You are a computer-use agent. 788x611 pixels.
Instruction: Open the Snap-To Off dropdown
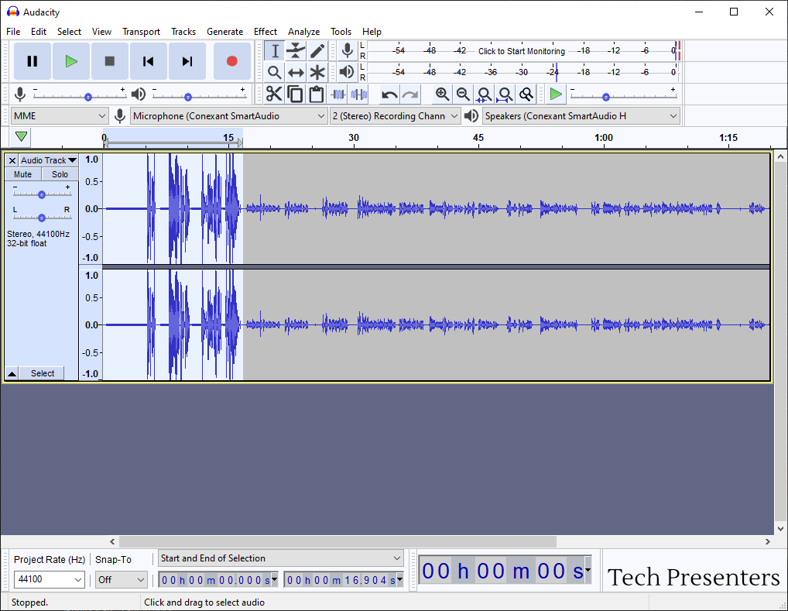point(121,579)
